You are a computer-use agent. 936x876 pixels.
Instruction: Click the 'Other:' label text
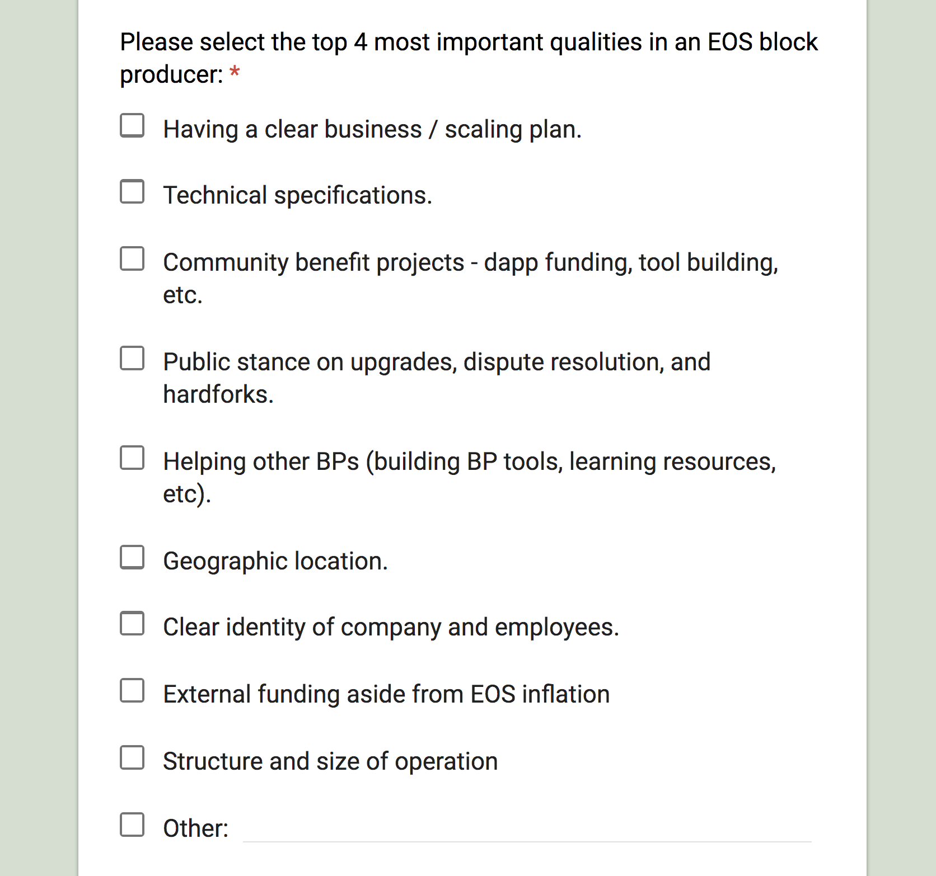196,828
